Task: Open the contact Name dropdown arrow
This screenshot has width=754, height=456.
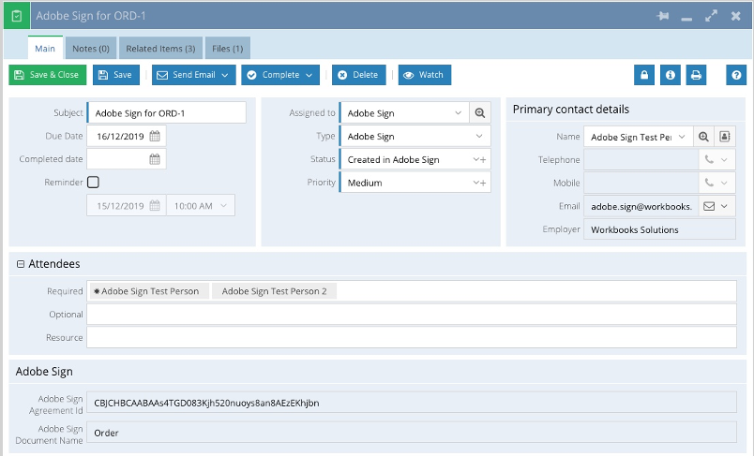Action: pyautogui.click(x=682, y=137)
